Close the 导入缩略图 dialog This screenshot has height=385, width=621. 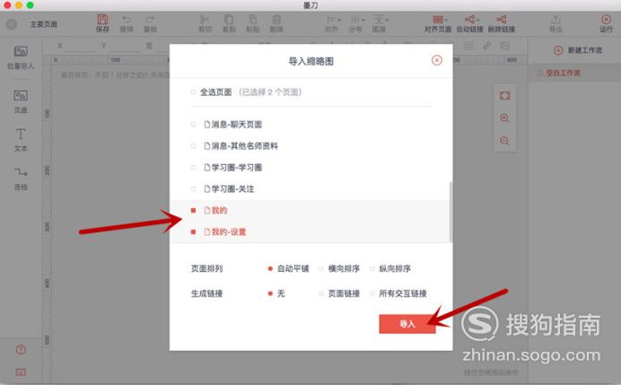click(x=436, y=60)
